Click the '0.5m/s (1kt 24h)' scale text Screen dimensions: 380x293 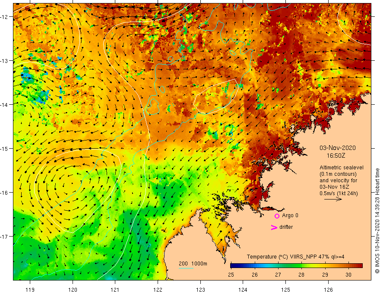[339, 193]
